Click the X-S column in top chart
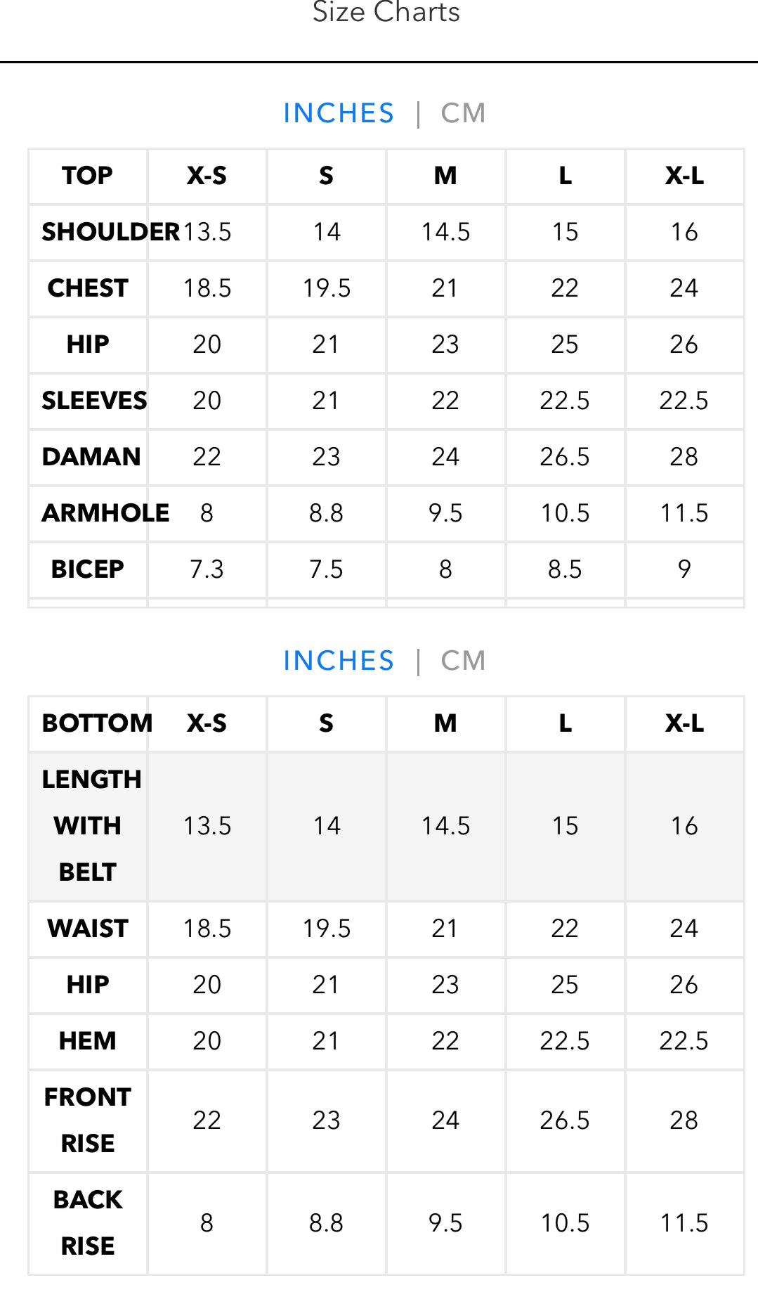 (x=207, y=176)
